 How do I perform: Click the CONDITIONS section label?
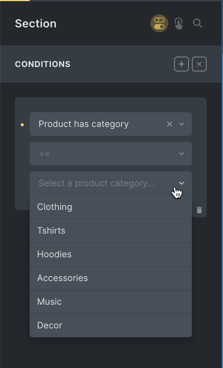pos(42,64)
